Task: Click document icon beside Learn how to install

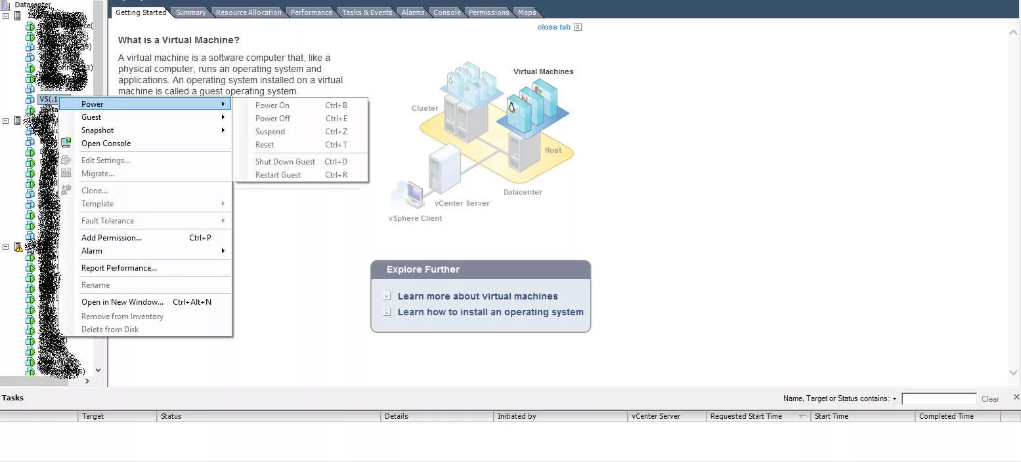Action: pyautogui.click(x=387, y=312)
